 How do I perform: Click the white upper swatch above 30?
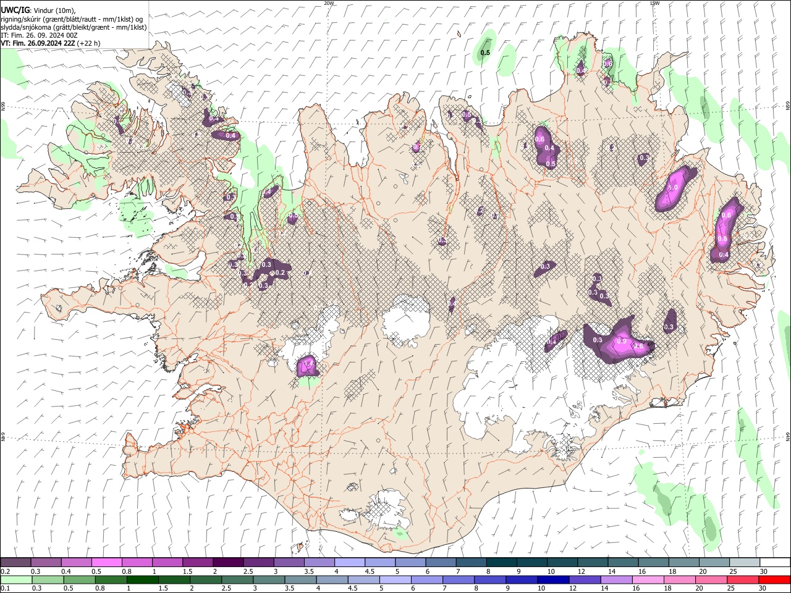tap(774, 563)
